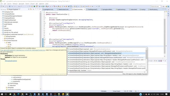Choose convertAndSend(Object payload) : void proposal
This screenshot has width=170, height=96.
107,49
